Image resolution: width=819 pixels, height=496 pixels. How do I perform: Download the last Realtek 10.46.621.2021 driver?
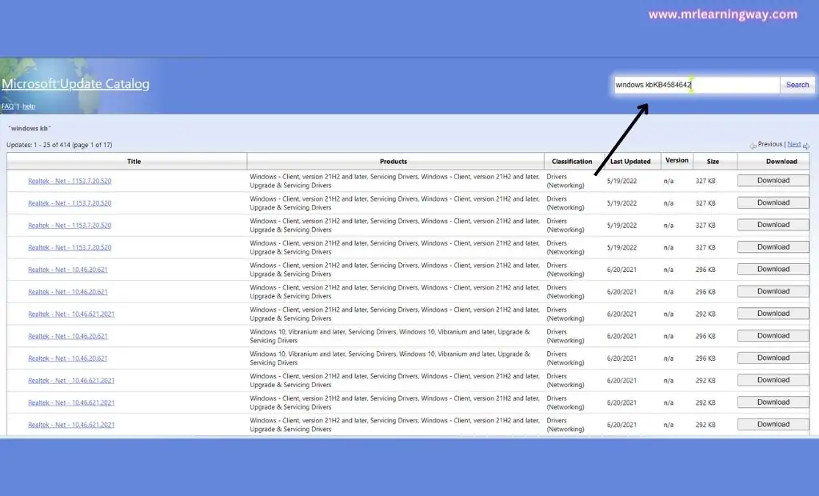pyautogui.click(x=772, y=424)
